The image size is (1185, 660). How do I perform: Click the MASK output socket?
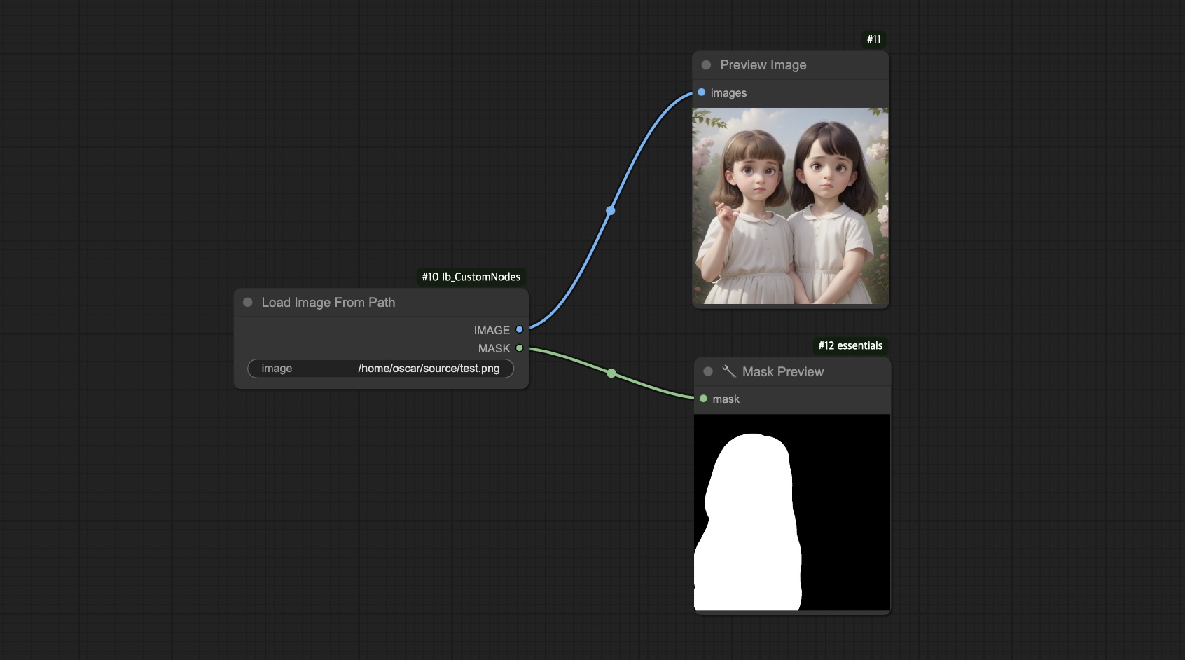519,348
